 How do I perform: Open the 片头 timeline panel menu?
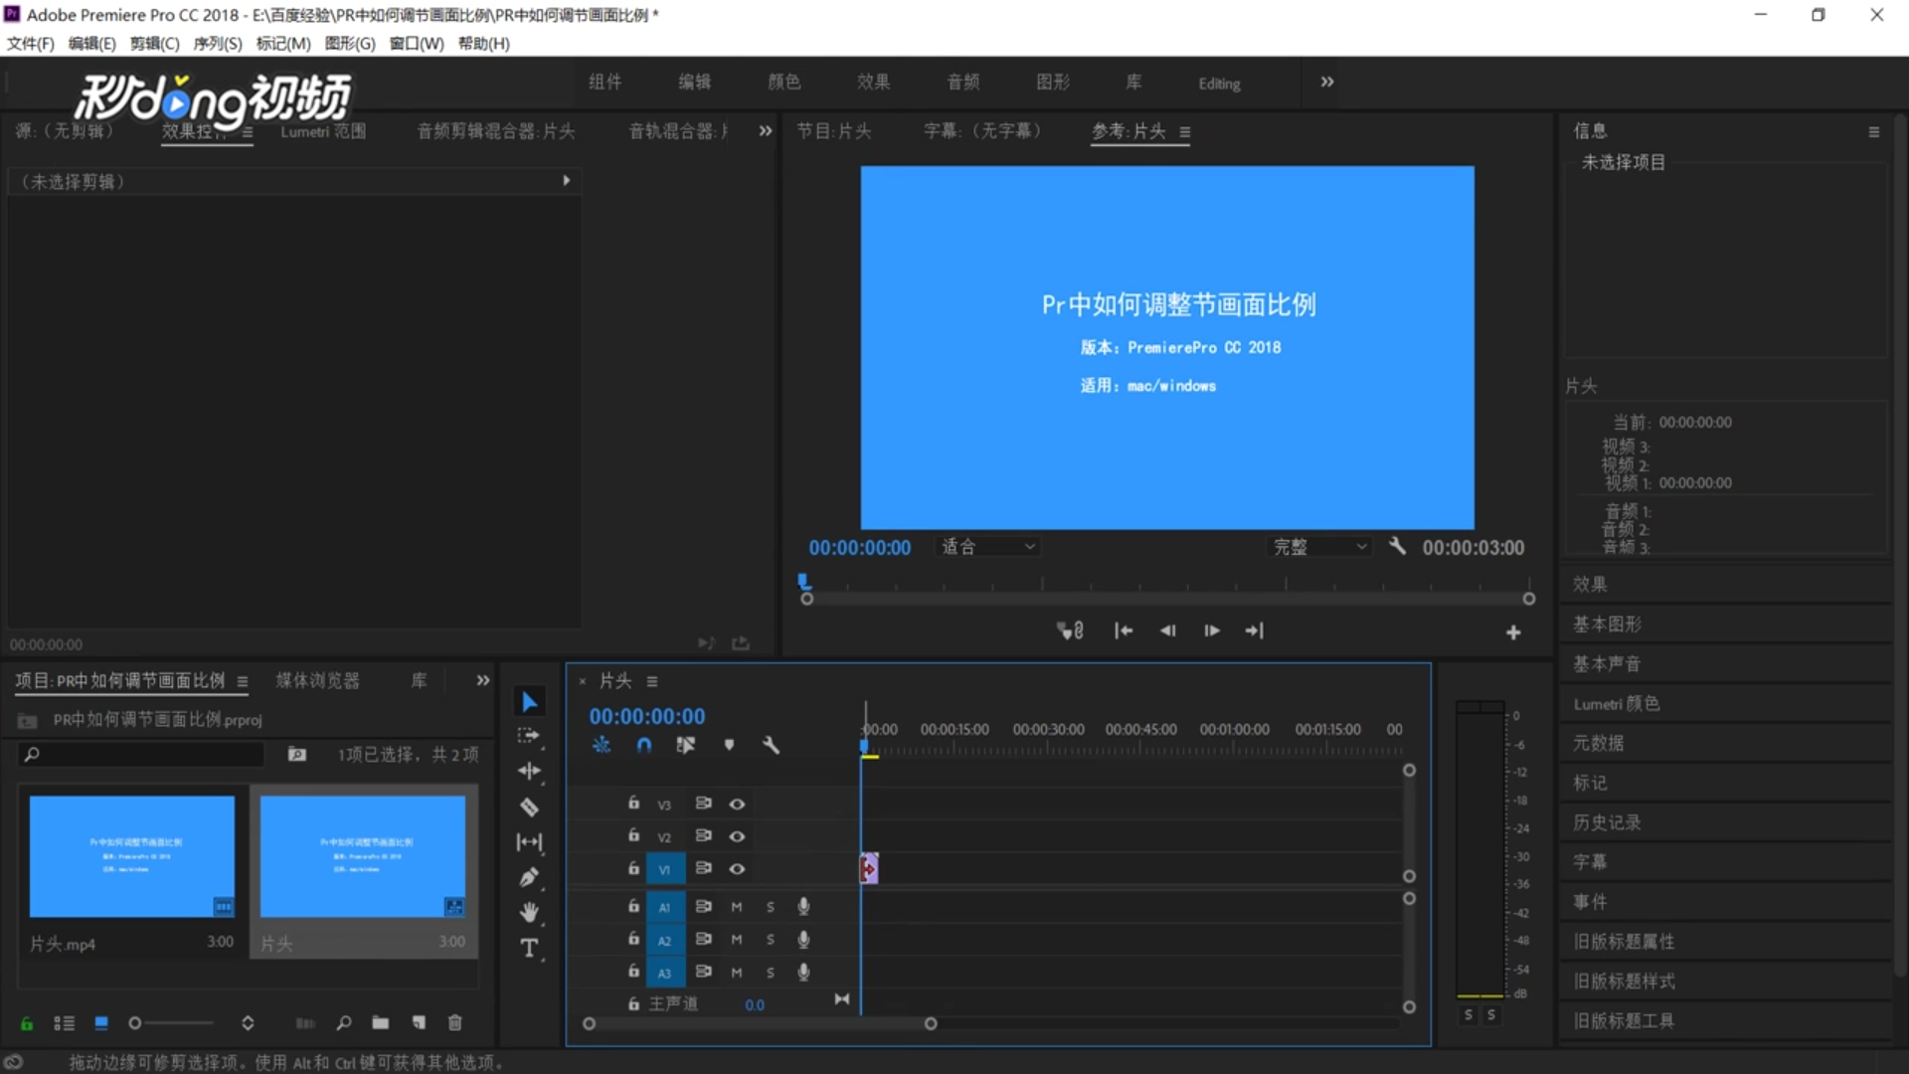click(x=652, y=681)
